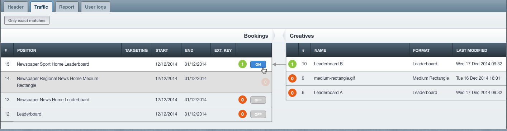Select Newspaper Regional News Home Medium Rectangle row

(x=136, y=82)
